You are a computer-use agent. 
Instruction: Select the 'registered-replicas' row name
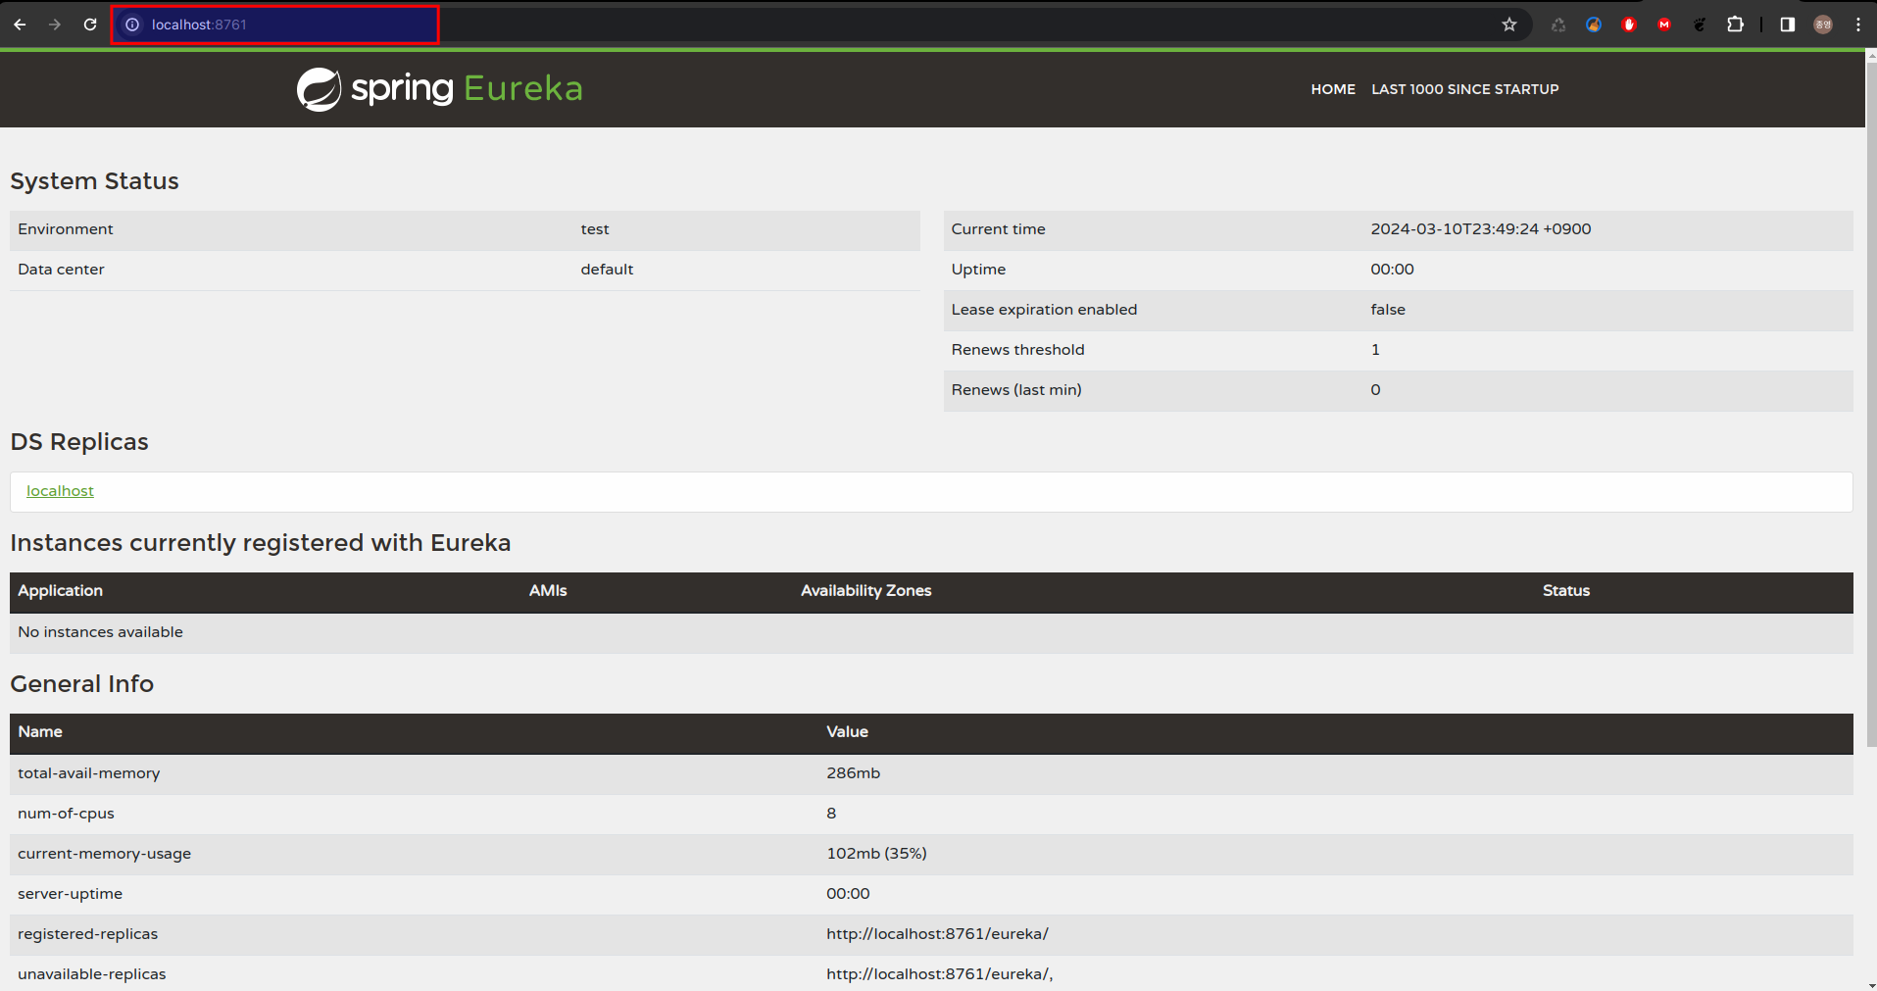click(x=87, y=934)
